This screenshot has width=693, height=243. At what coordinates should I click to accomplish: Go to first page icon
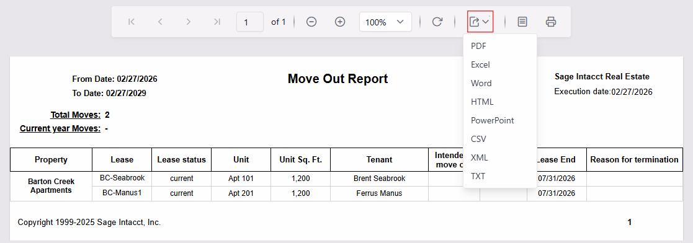click(x=131, y=22)
